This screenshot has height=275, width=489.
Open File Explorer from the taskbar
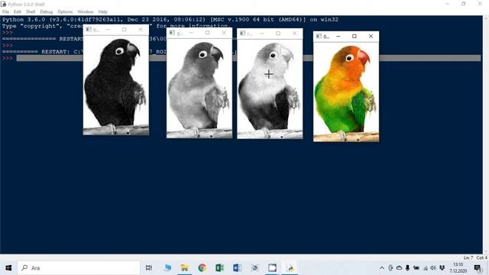tap(185, 268)
